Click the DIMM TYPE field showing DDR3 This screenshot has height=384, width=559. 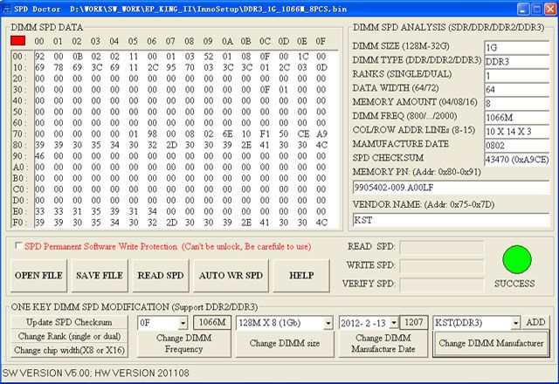pos(516,61)
